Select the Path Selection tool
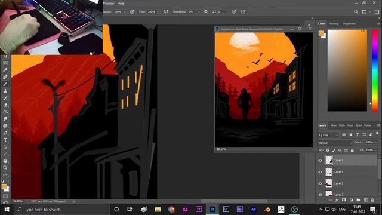 pyautogui.click(x=5, y=148)
